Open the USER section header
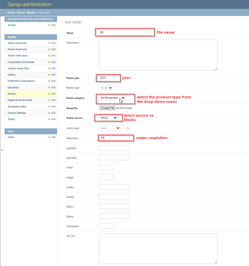 point(11,131)
